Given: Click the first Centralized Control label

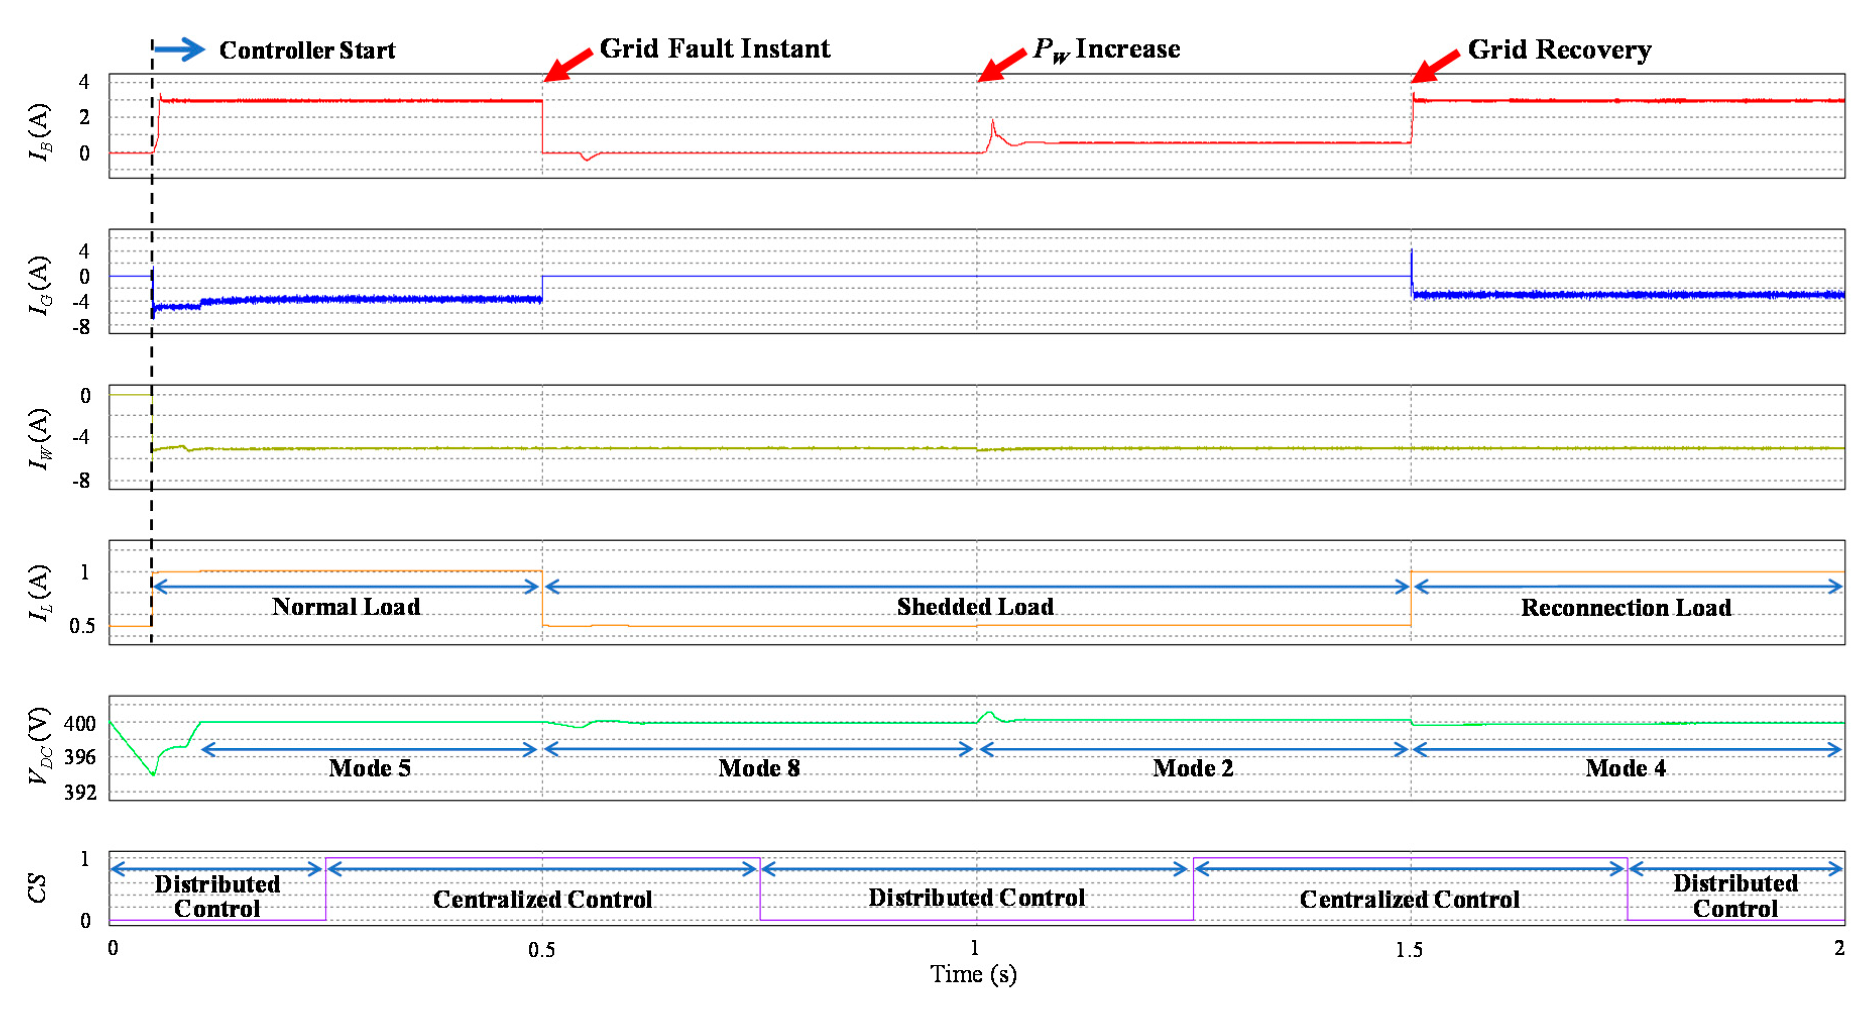Looking at the screenshot, I should pos(542,899).
